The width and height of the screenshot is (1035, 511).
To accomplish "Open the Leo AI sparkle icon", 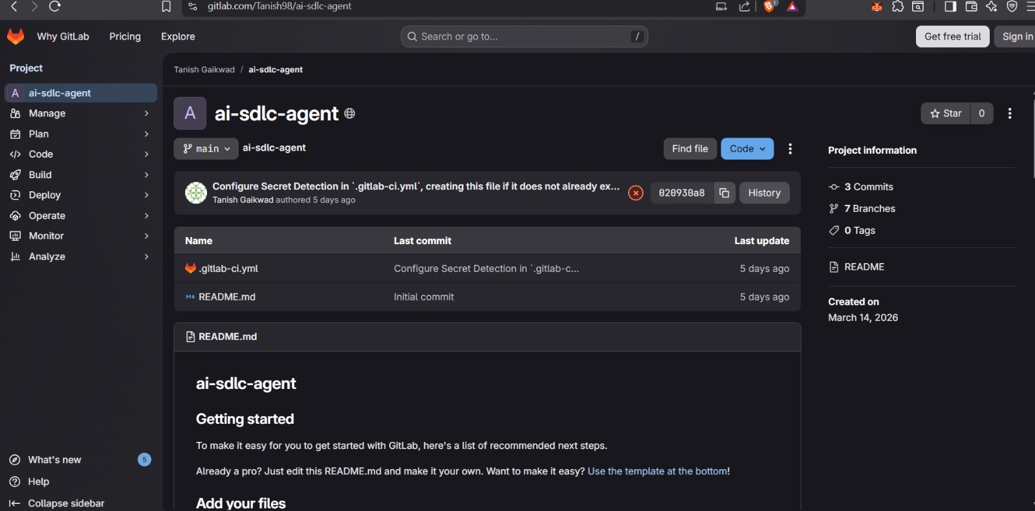I will (x=992, y=6).
